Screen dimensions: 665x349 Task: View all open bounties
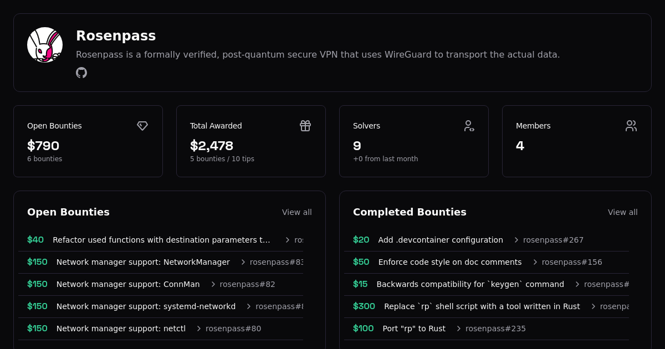tap(296, 212)
